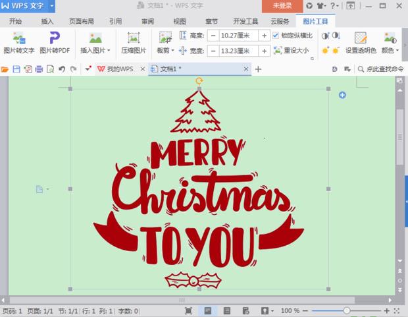Increase width with the plus button
The image size is (408, 317).
[x=264, y=51]
